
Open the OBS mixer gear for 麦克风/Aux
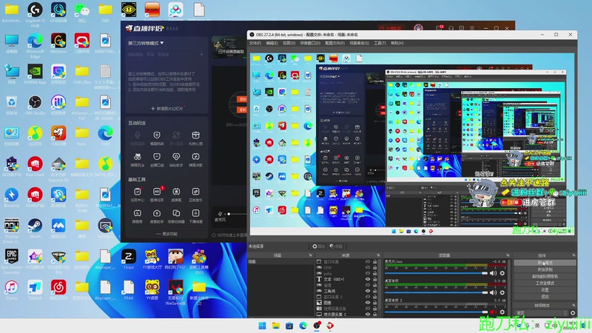tap(502, 273)
